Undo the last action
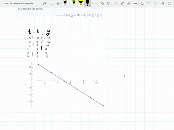Image resolution: width=174 pixels, height=130 pixels. tap(149, 3)
